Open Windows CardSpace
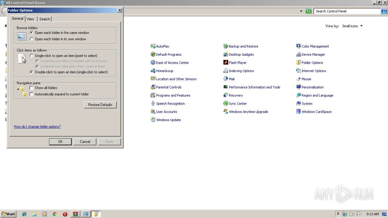 pos(314,112)
